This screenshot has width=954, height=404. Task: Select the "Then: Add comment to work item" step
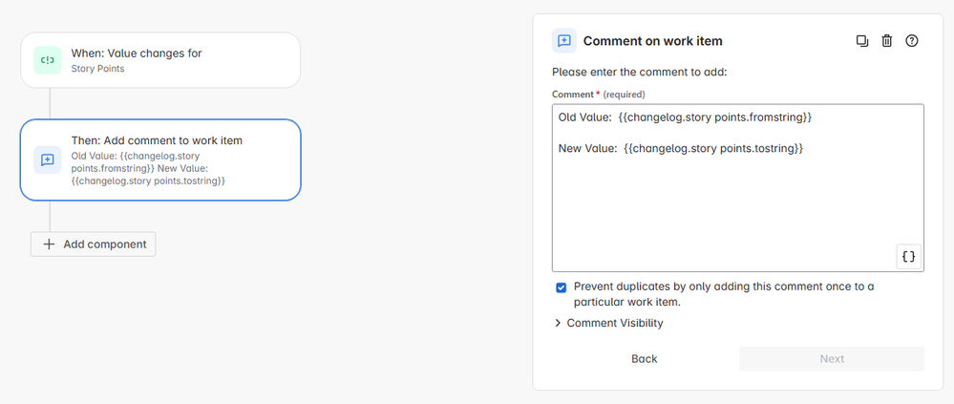(160, 159)
